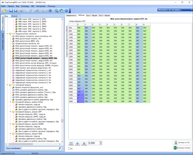Open the 'Комментарии к файлу' side tab

point(3,41)
